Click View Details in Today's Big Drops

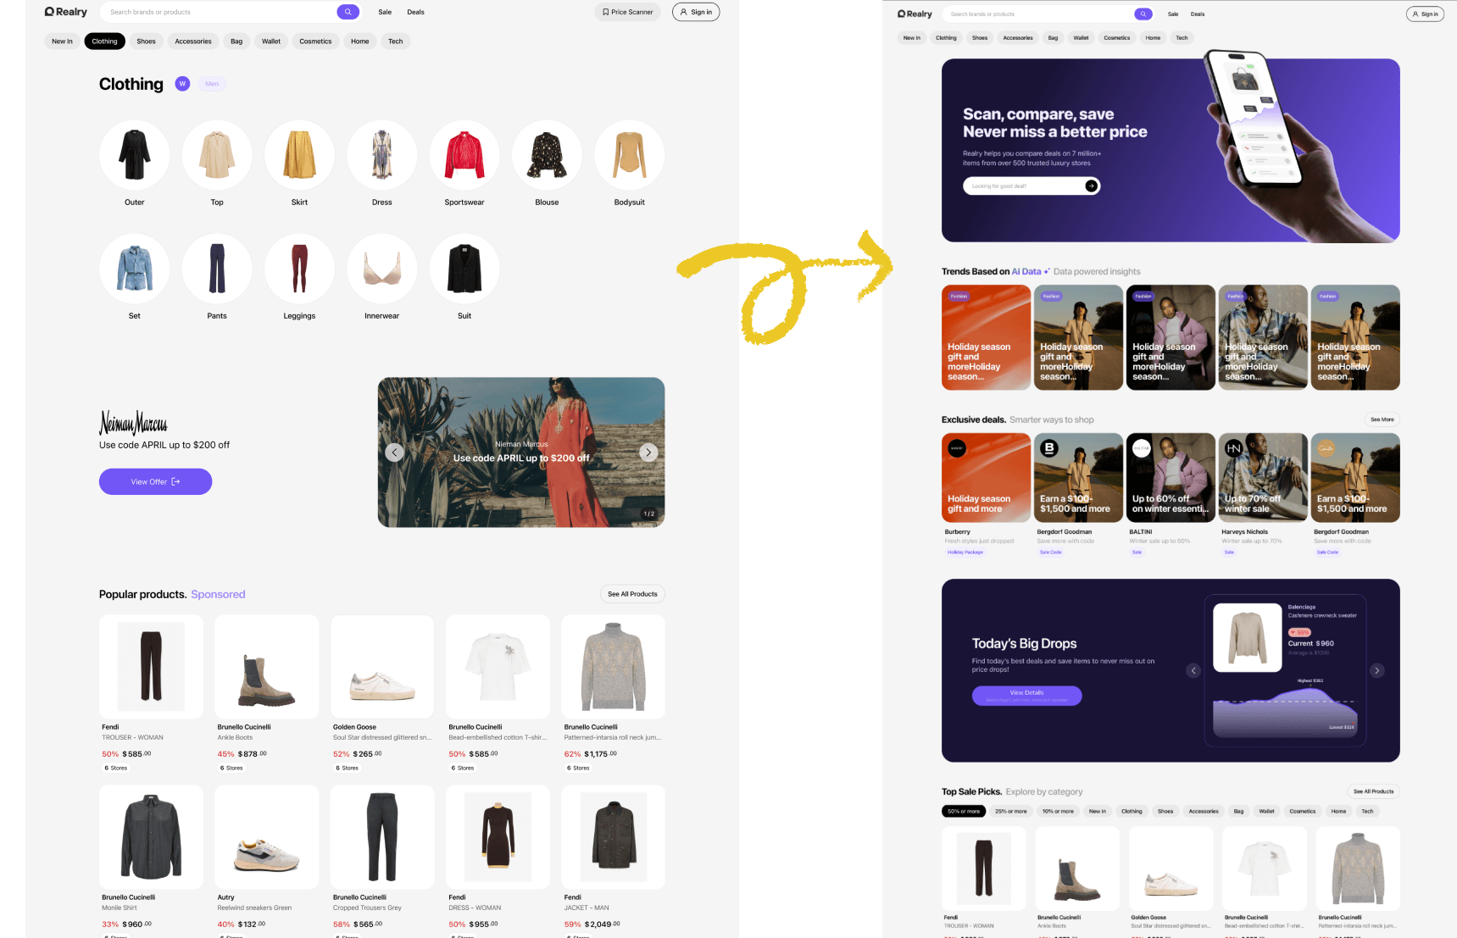[x=1026, y=696]
